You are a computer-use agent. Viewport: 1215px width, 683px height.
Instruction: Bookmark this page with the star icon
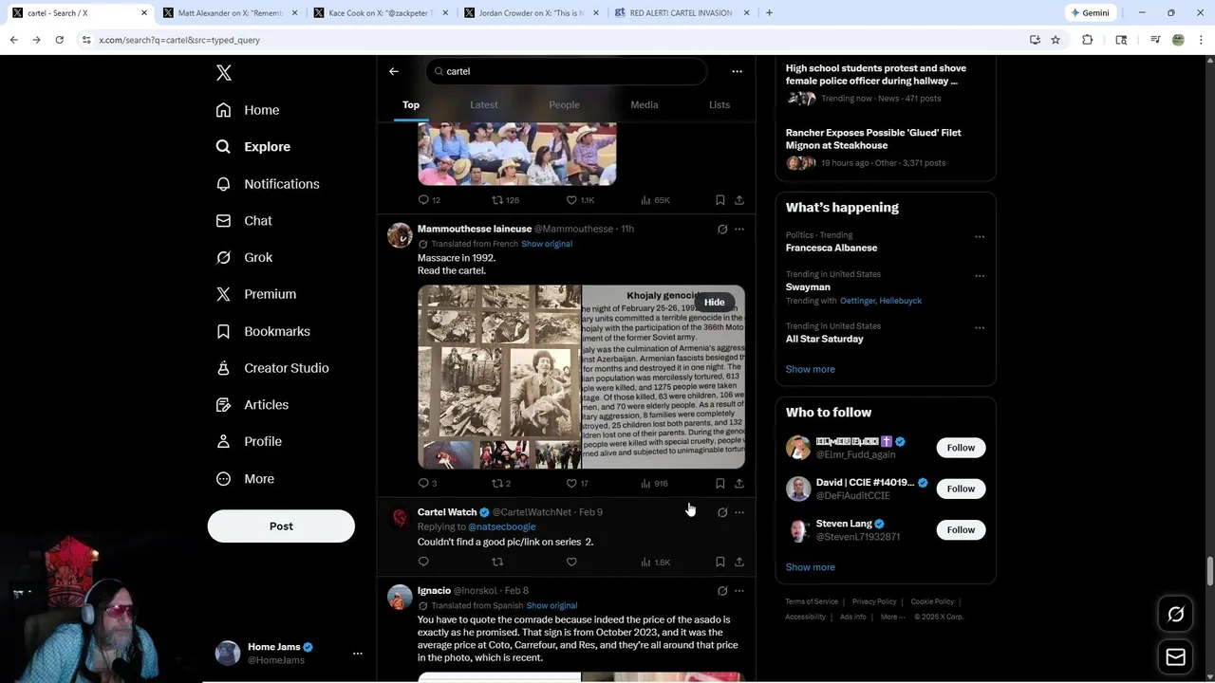[x=1056, y=40]
